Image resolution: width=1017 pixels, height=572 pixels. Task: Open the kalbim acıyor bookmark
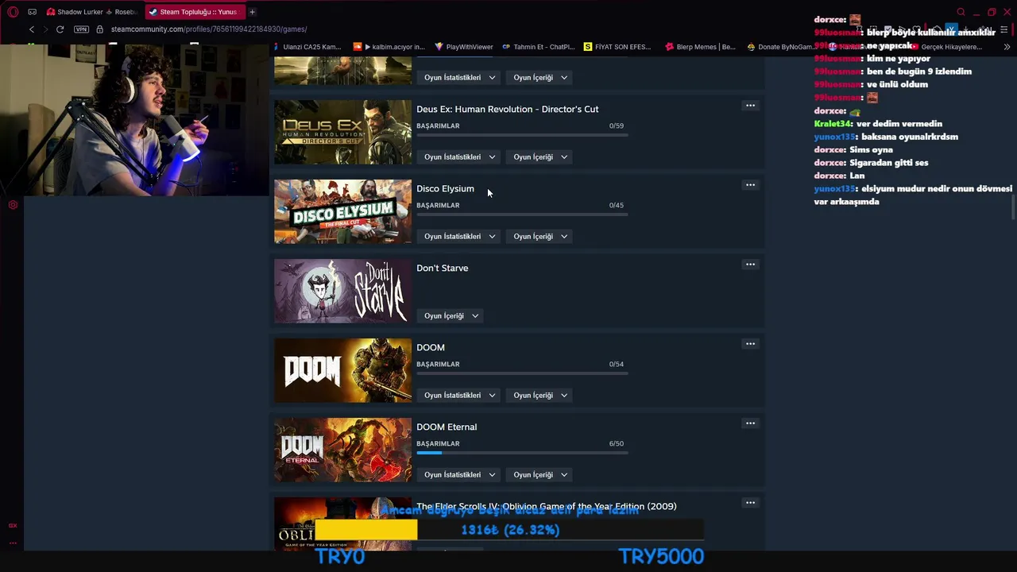[389, 47]
